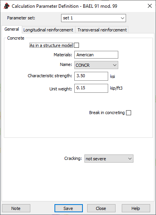Open the Longitudinal reinforcement tab
Image resolution: width=156 pixels, height=215 pixels.
point(48,30)
